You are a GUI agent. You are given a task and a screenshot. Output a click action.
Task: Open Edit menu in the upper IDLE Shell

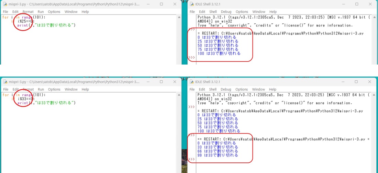pyautogui.click(x=202, y=12)
